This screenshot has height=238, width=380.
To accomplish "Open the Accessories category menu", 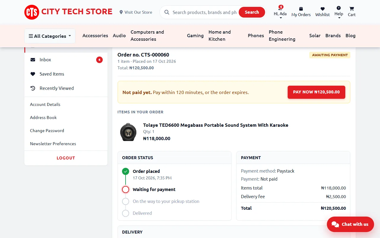I will (95, 35).
